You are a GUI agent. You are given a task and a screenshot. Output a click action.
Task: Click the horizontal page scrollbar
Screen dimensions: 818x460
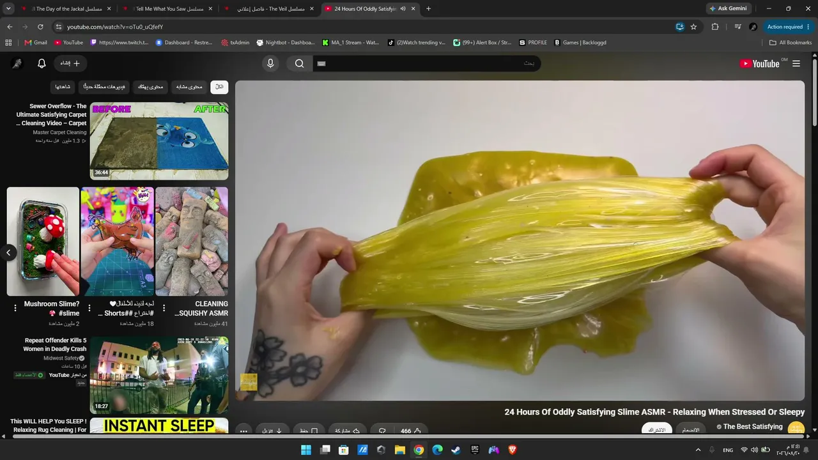[x=409, y=436]
